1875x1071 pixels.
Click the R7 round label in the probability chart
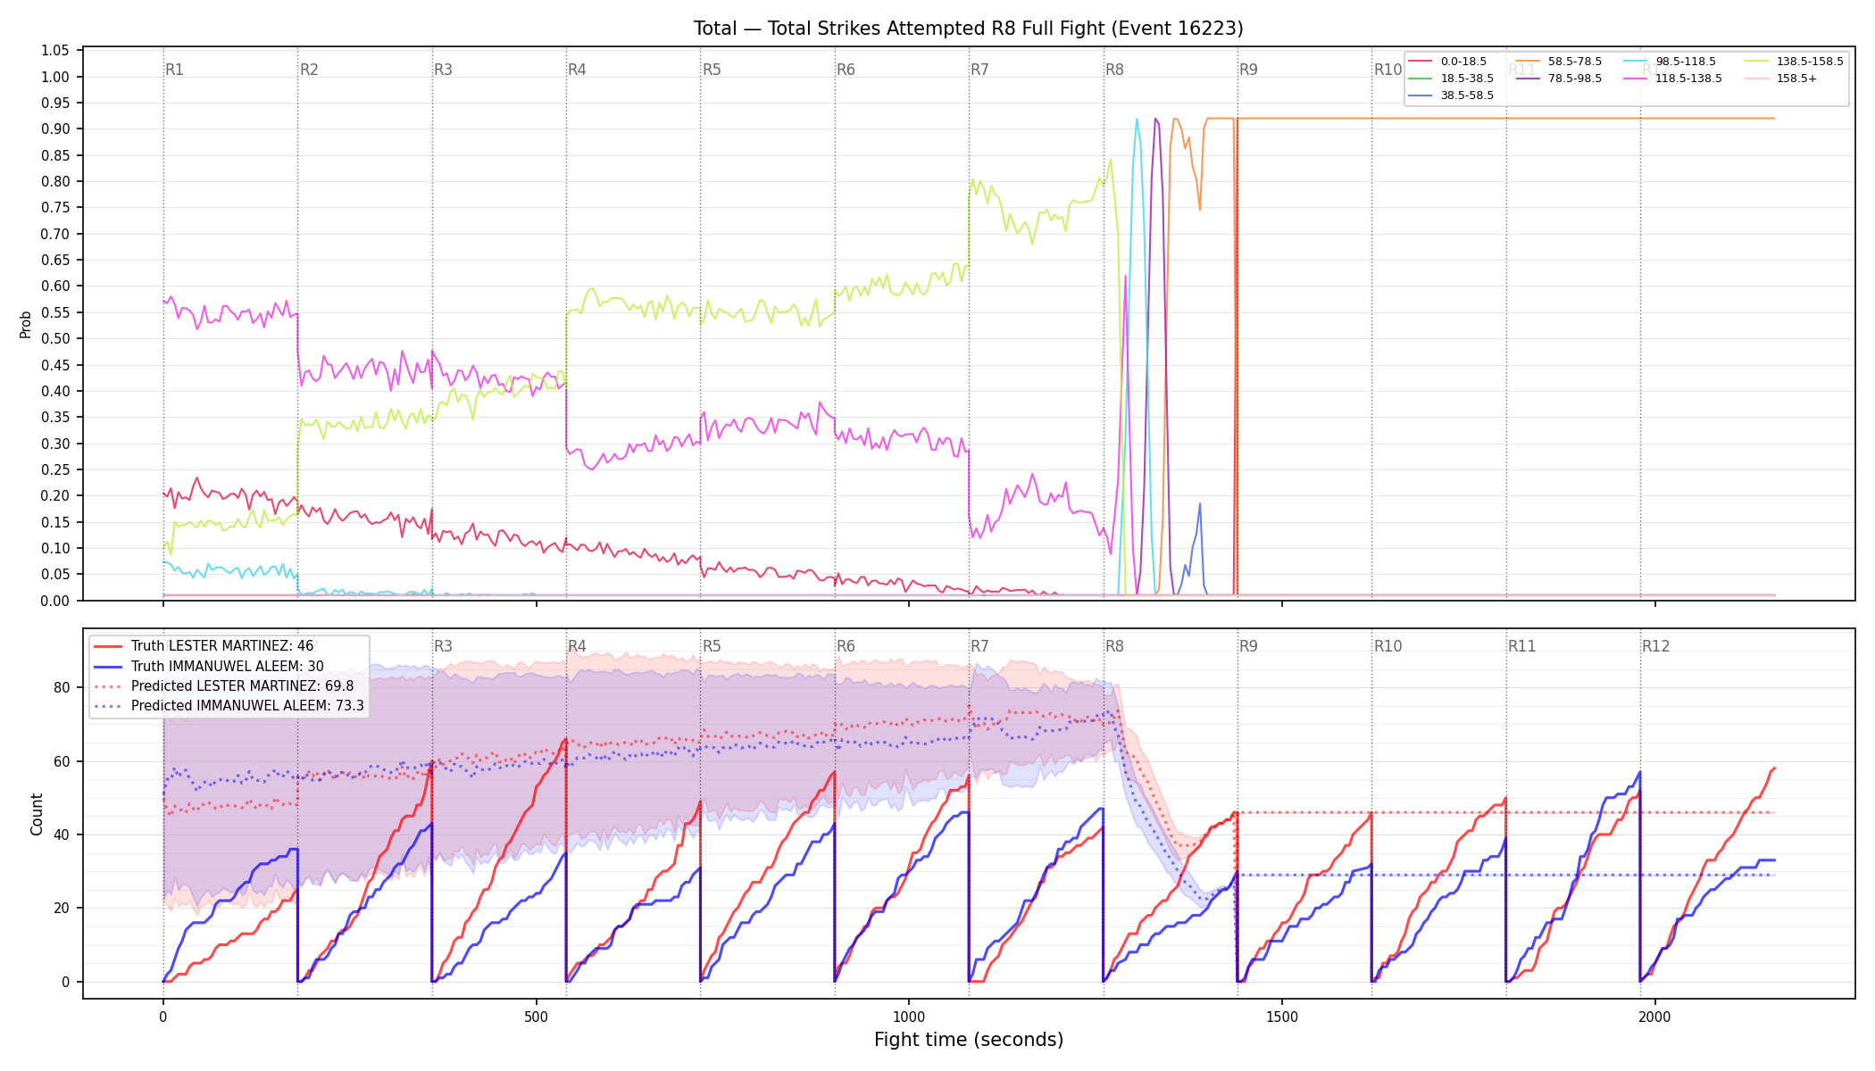click(x=979, y=70)
